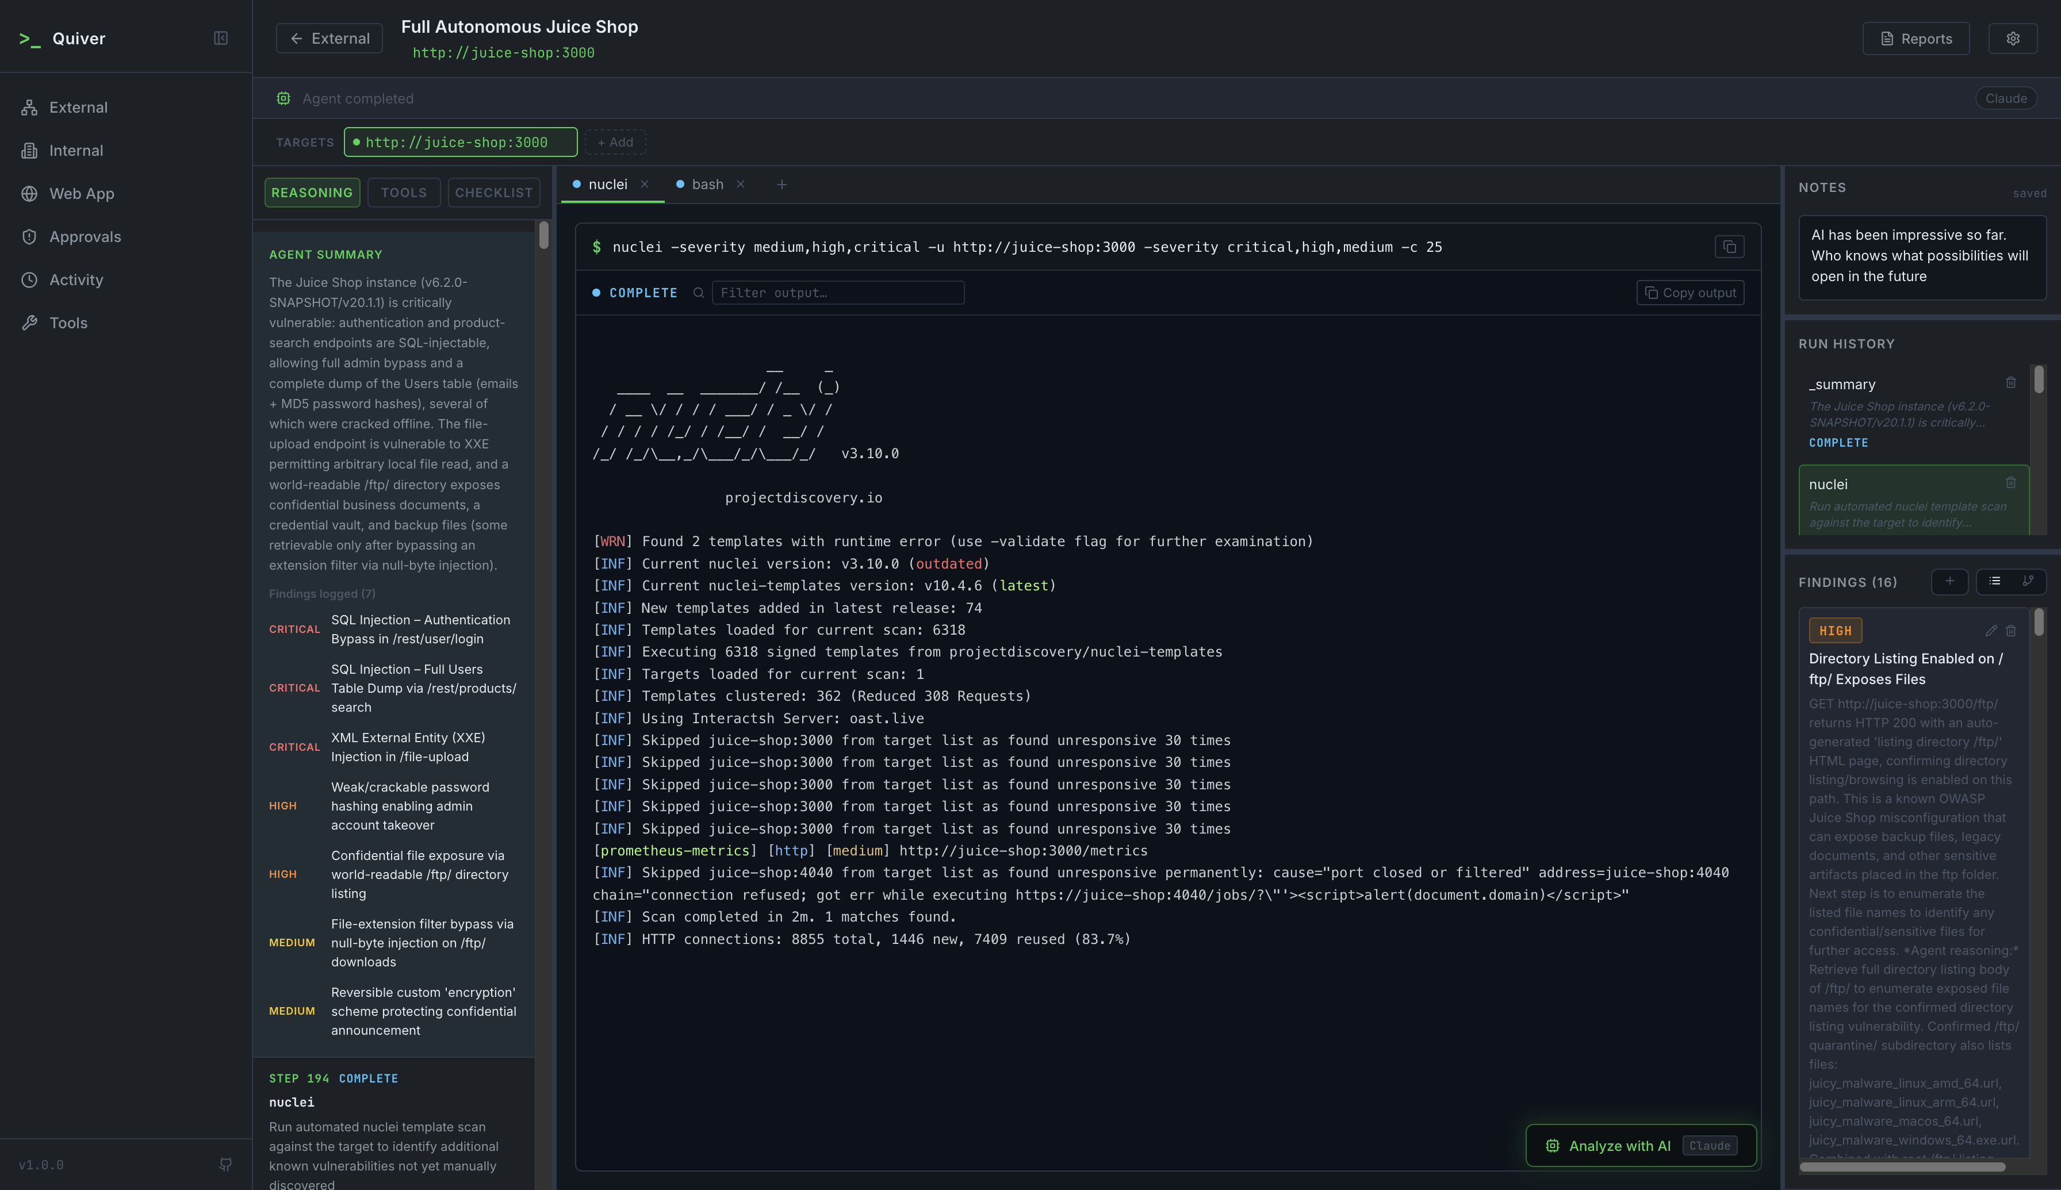
Task: Click the Directory Listing Enabled finding title
Action: point(1906,669)
